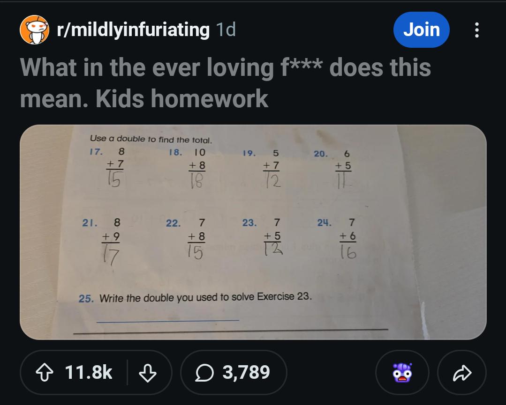506x405 pixels.
Task: Share the post via the arrow icon
Action: tap(461, 373)
